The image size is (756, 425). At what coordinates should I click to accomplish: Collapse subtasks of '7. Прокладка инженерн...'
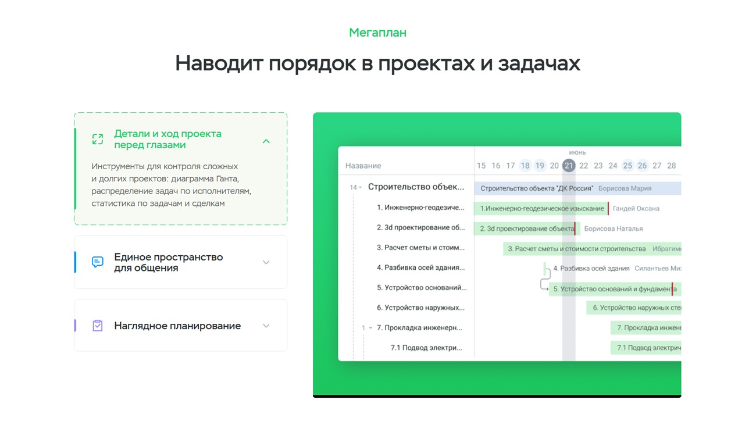tap(370, 328)
